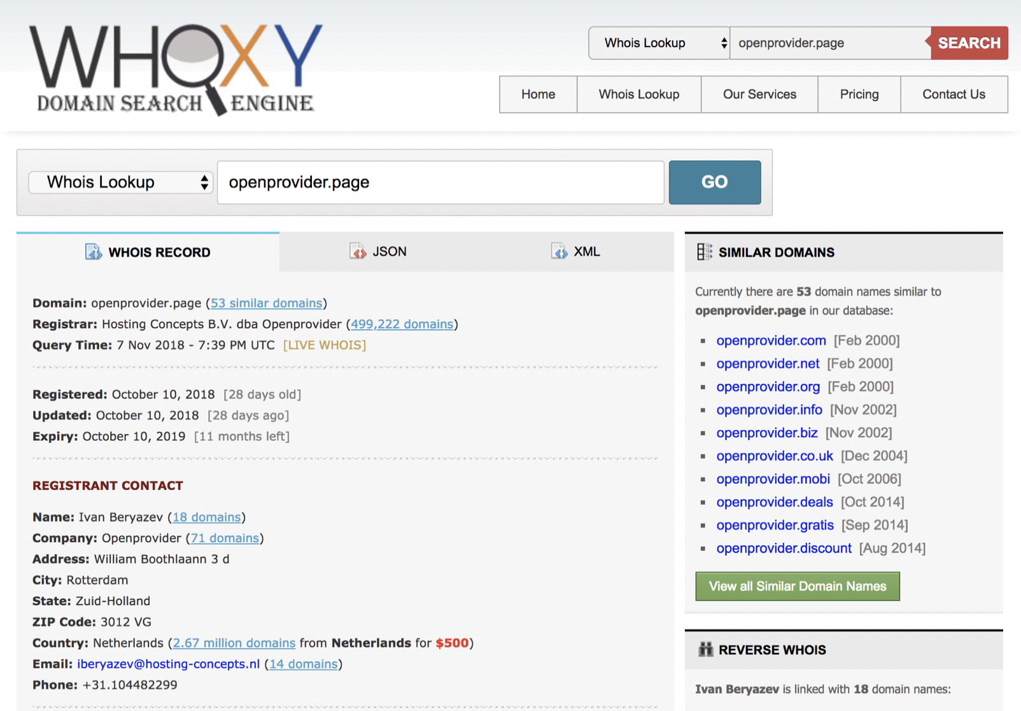Open openprovider.com similar domain
The height and width of the screenshot is (711, 1021).
(771, 341)
